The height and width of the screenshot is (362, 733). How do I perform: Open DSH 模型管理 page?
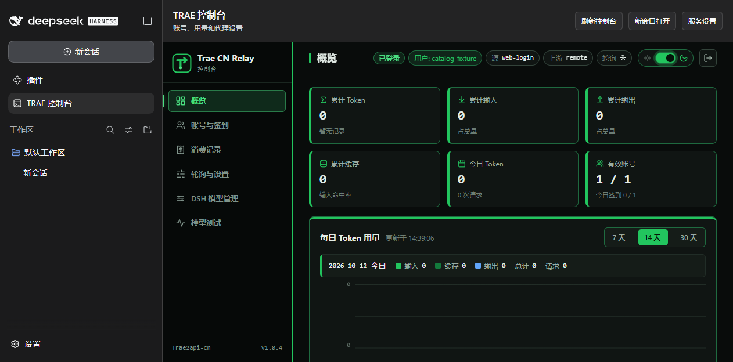pyautogui.click(x=227, y=198)
